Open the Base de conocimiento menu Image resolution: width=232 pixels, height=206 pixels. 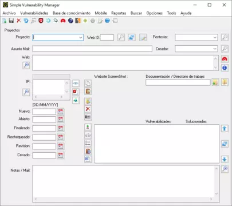pyautogui.click(x=72, y=13)
